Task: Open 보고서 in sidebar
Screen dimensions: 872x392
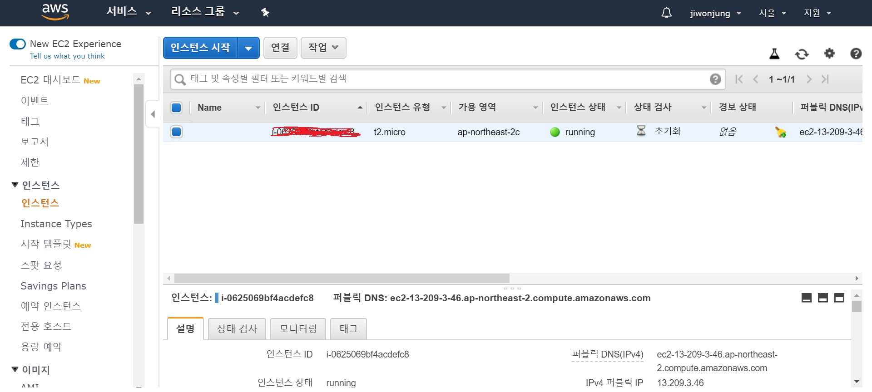Action: point(35,142)
